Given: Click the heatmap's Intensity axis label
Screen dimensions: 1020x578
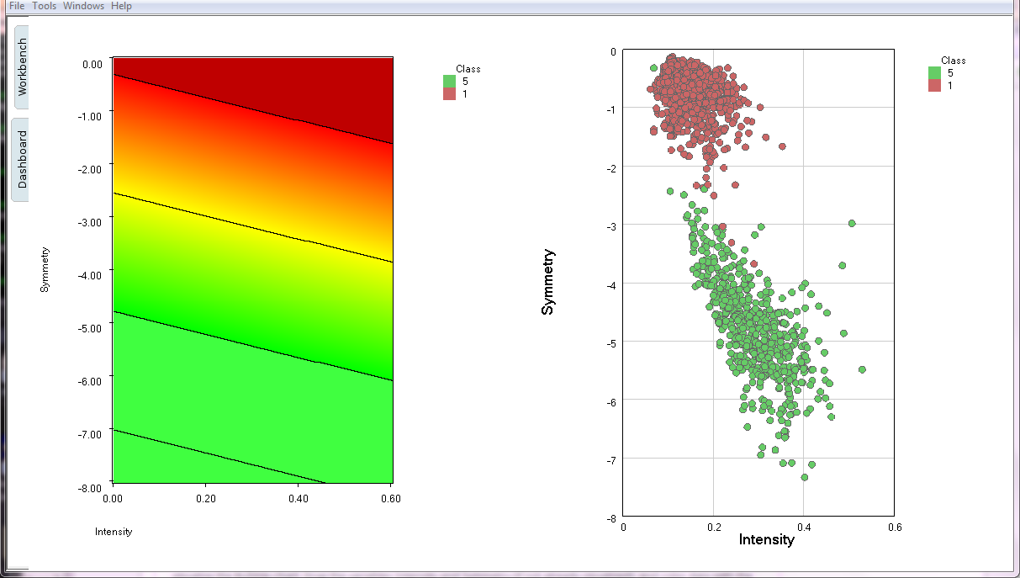Looking at the screenshot, I should pyautogui.click(x=114, y=532).
